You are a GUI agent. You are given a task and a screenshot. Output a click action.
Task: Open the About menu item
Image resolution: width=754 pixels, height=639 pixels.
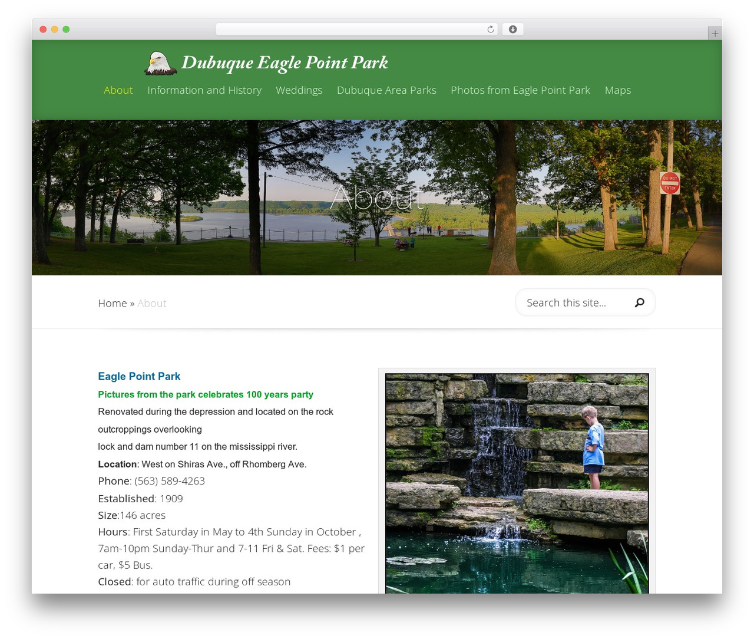118,90
